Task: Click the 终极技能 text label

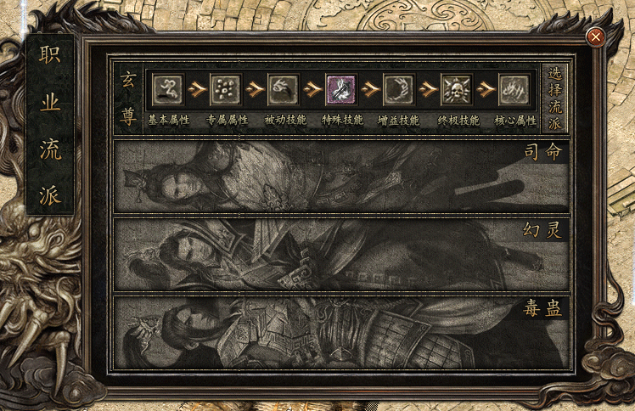Action: pyautogui.click(x=458, y=121)
